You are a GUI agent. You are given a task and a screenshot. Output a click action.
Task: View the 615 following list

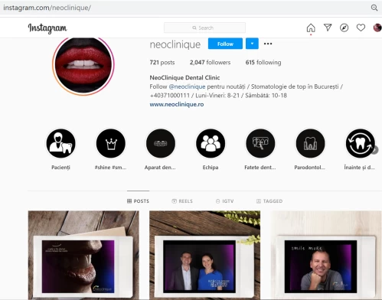(263, 63)
